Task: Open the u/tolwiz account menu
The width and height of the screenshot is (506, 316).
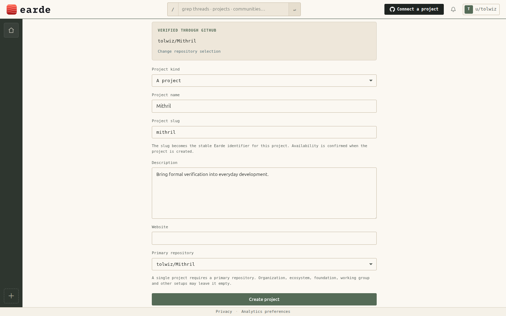Action: [x=481, y=9]
